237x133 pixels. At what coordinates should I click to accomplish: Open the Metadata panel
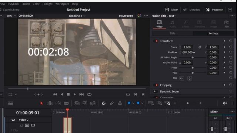click(x=192, y=10)
